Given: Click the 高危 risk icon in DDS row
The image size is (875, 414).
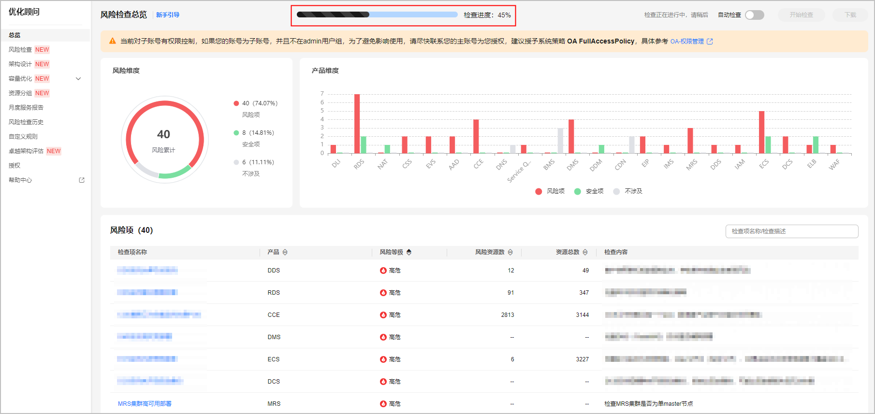Looking at the screenshot, I should click(383, 271).
